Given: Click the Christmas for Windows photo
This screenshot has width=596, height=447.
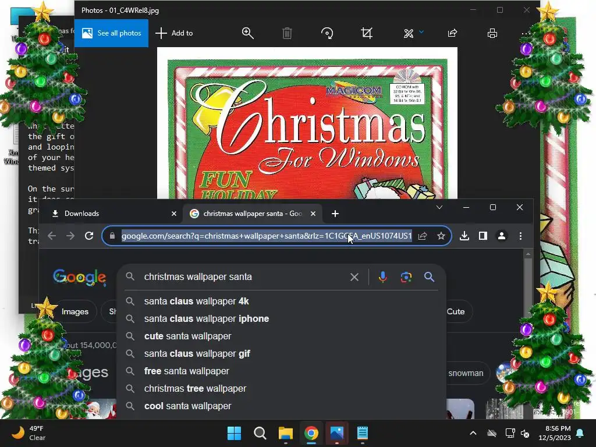Looking at the screenshot, I should click(307, 123).
